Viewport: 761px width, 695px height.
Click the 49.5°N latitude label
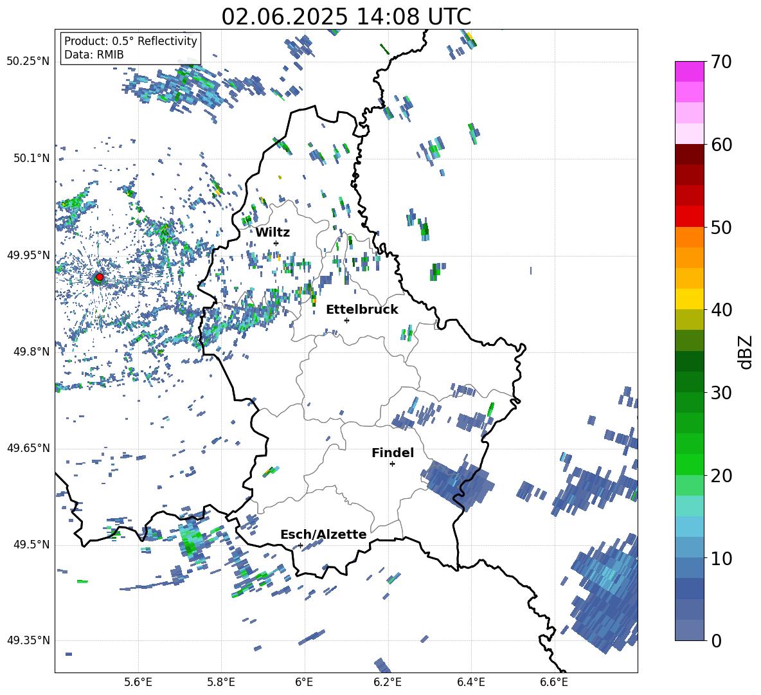coord(31,545)
